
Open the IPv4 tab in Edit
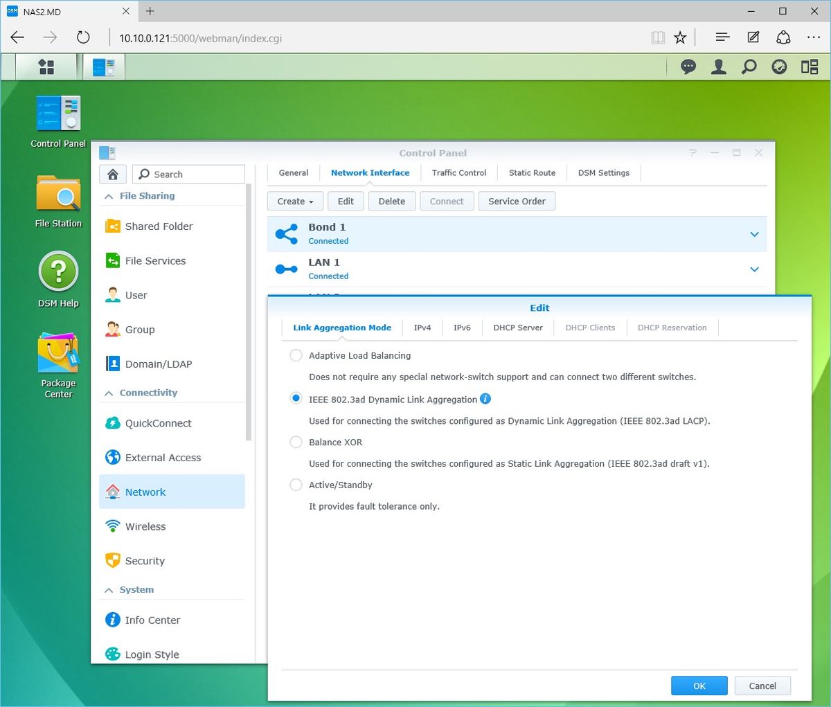[422, 328]
